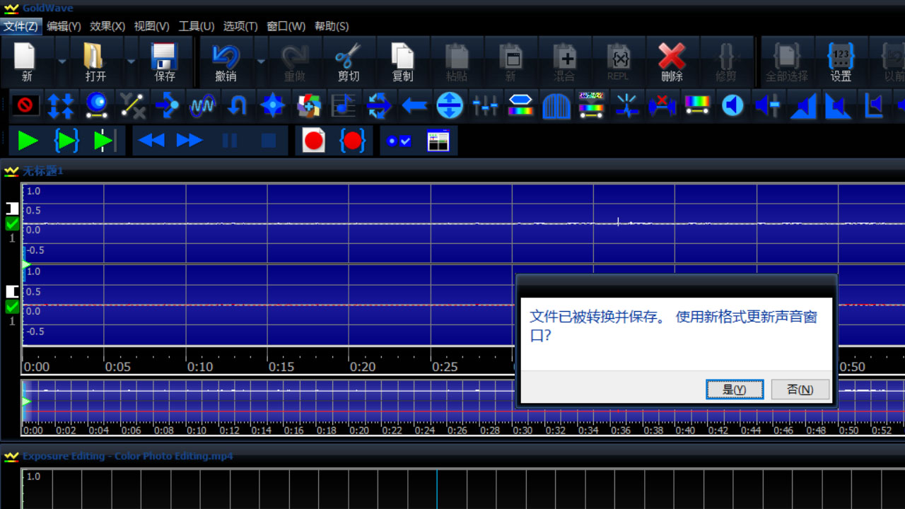Expand the dropdown arrow beside Undo (撤销)
The height and width of the screenshot is (509, 905).
tap(261, 62)
